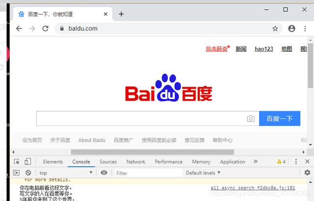This screenshot has width=314, height=201.
Task: Open the Chrome three-dot menu
Action: [x=305, y=28]
